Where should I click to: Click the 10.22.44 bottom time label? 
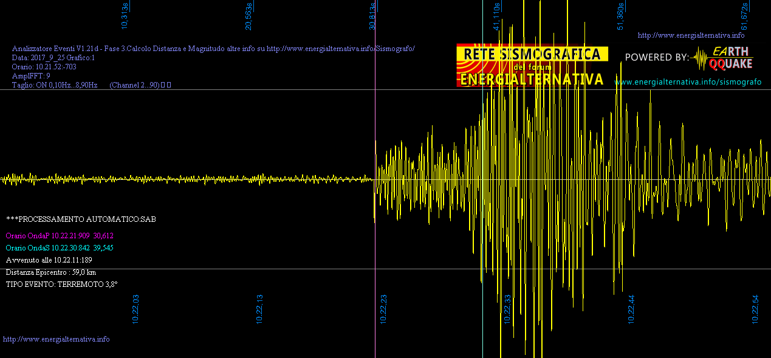click(x=632, y=309)
